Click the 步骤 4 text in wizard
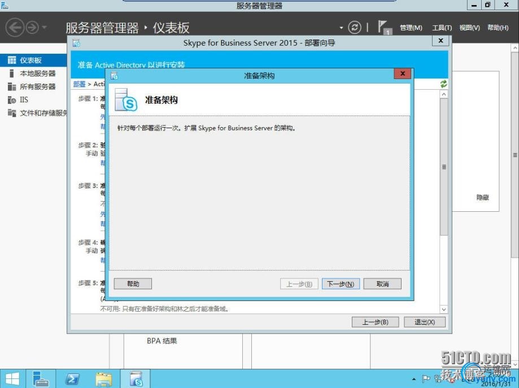Viewport: 519px width, 388px height. pyautogui.click(x=88, y=243)
